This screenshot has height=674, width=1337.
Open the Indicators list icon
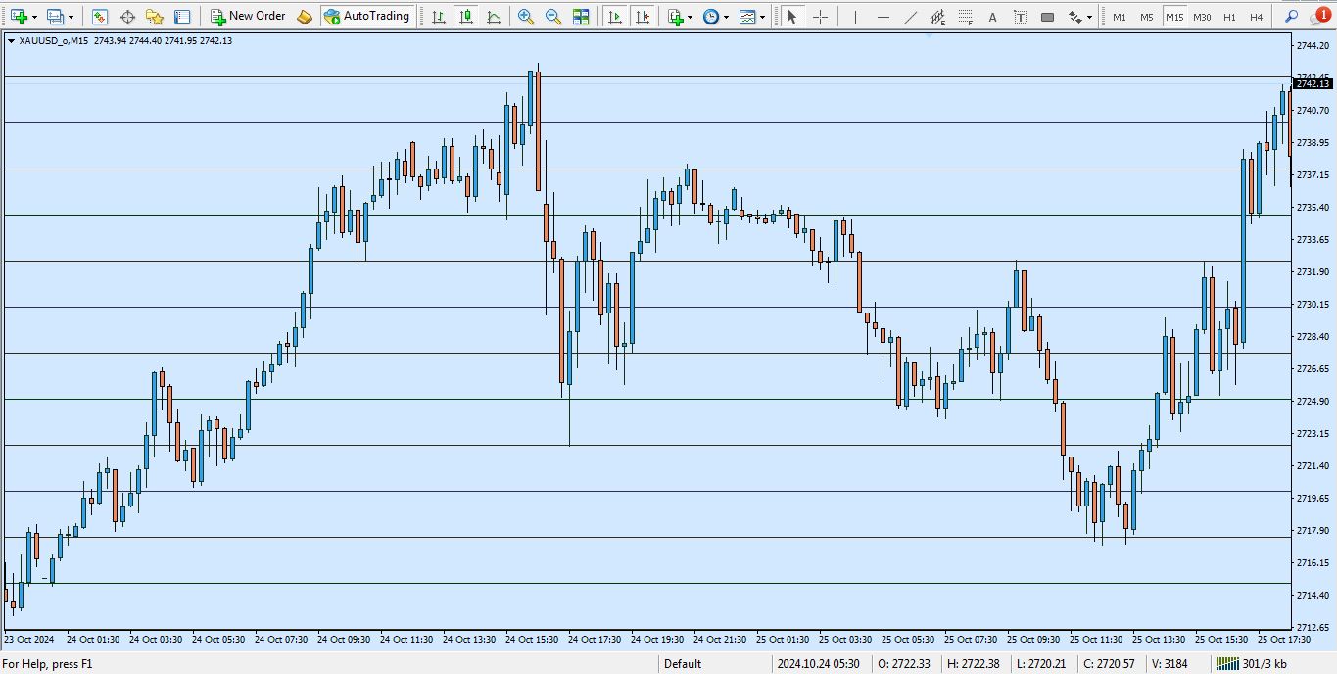pos(675,17)
